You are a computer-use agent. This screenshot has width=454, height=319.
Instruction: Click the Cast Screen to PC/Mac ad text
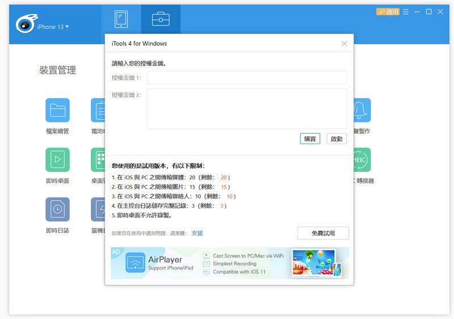[248, 255]
